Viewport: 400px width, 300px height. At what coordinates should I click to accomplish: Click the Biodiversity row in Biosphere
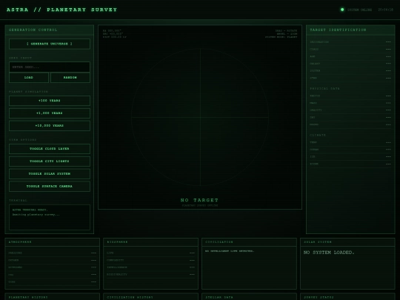click(x=151, y=275)
